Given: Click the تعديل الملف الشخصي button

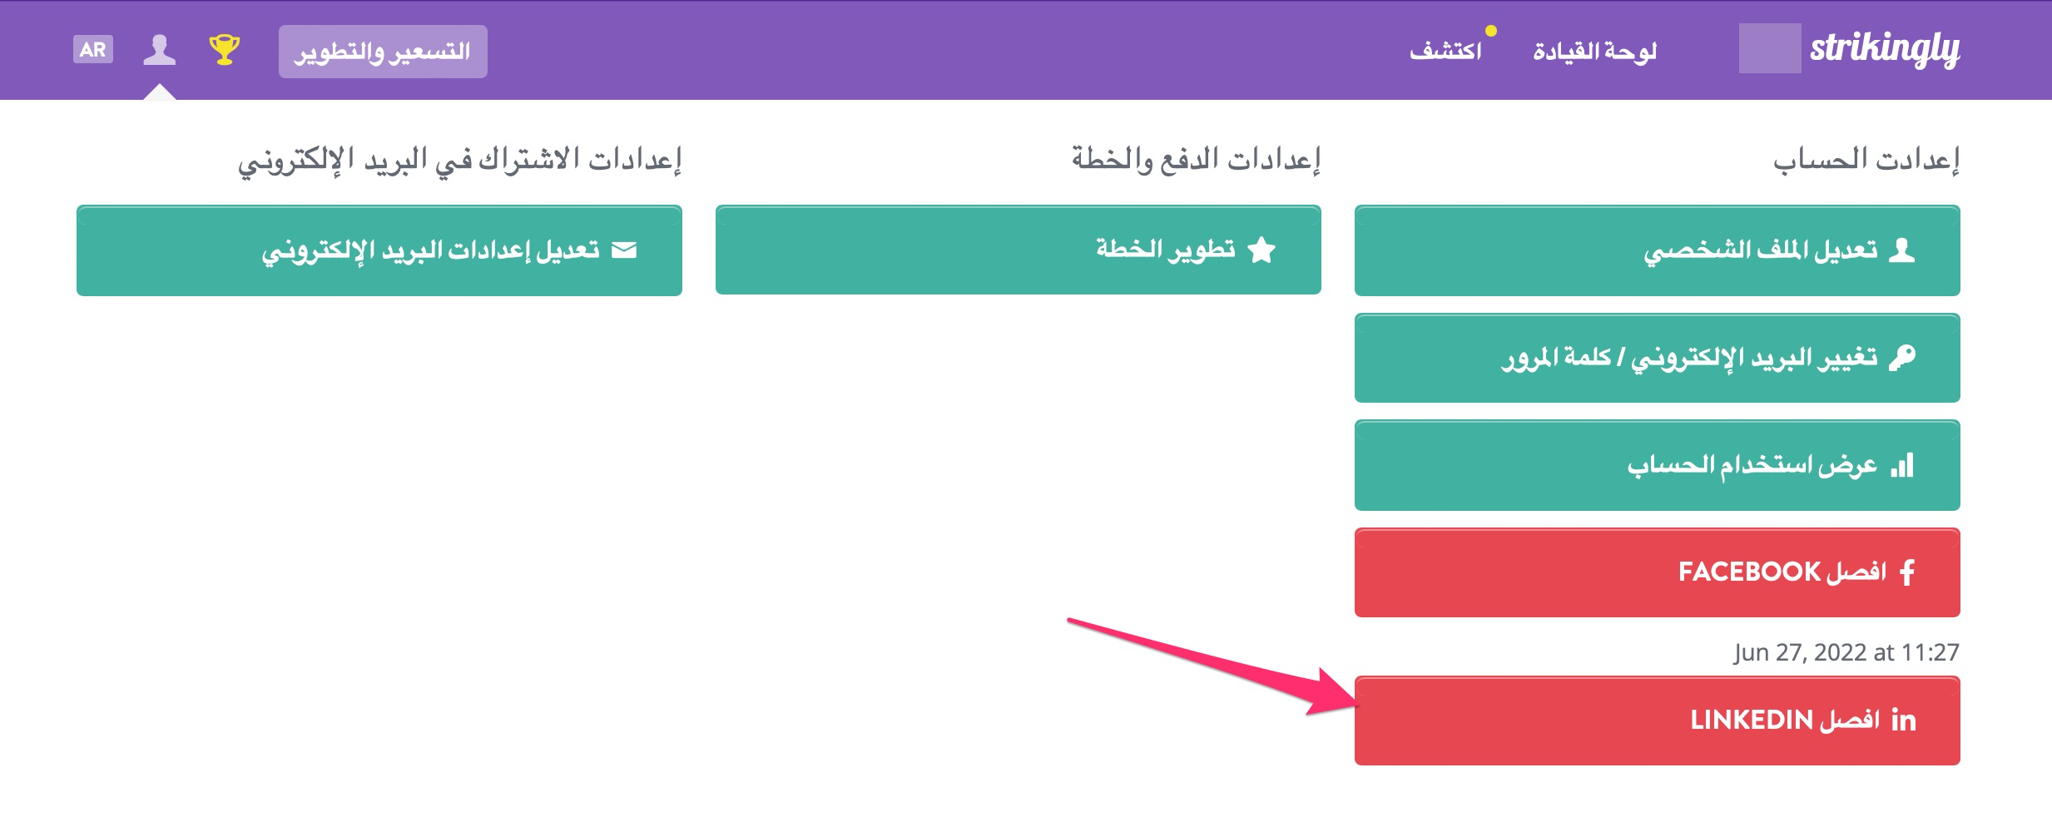Looking at the screenshot, I should point(1657,250).
